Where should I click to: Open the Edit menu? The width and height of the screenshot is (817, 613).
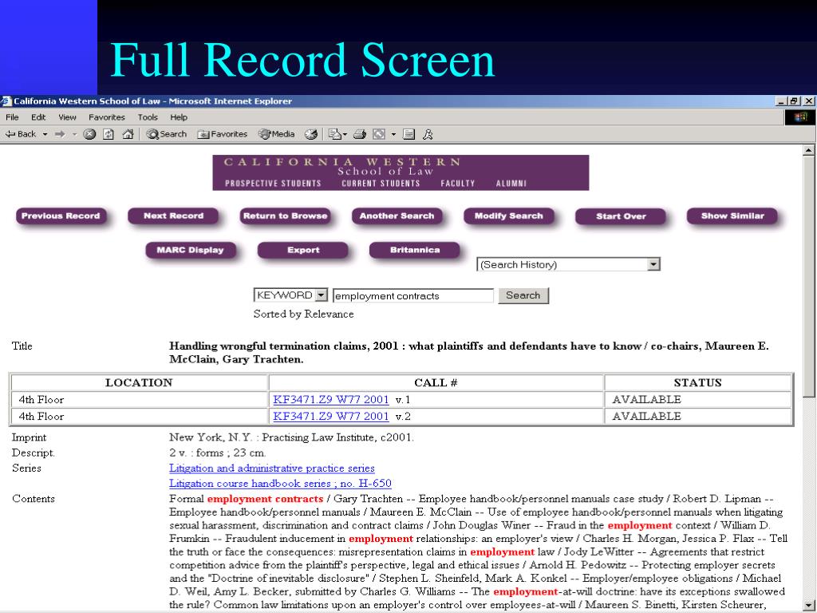pos(38,117)
